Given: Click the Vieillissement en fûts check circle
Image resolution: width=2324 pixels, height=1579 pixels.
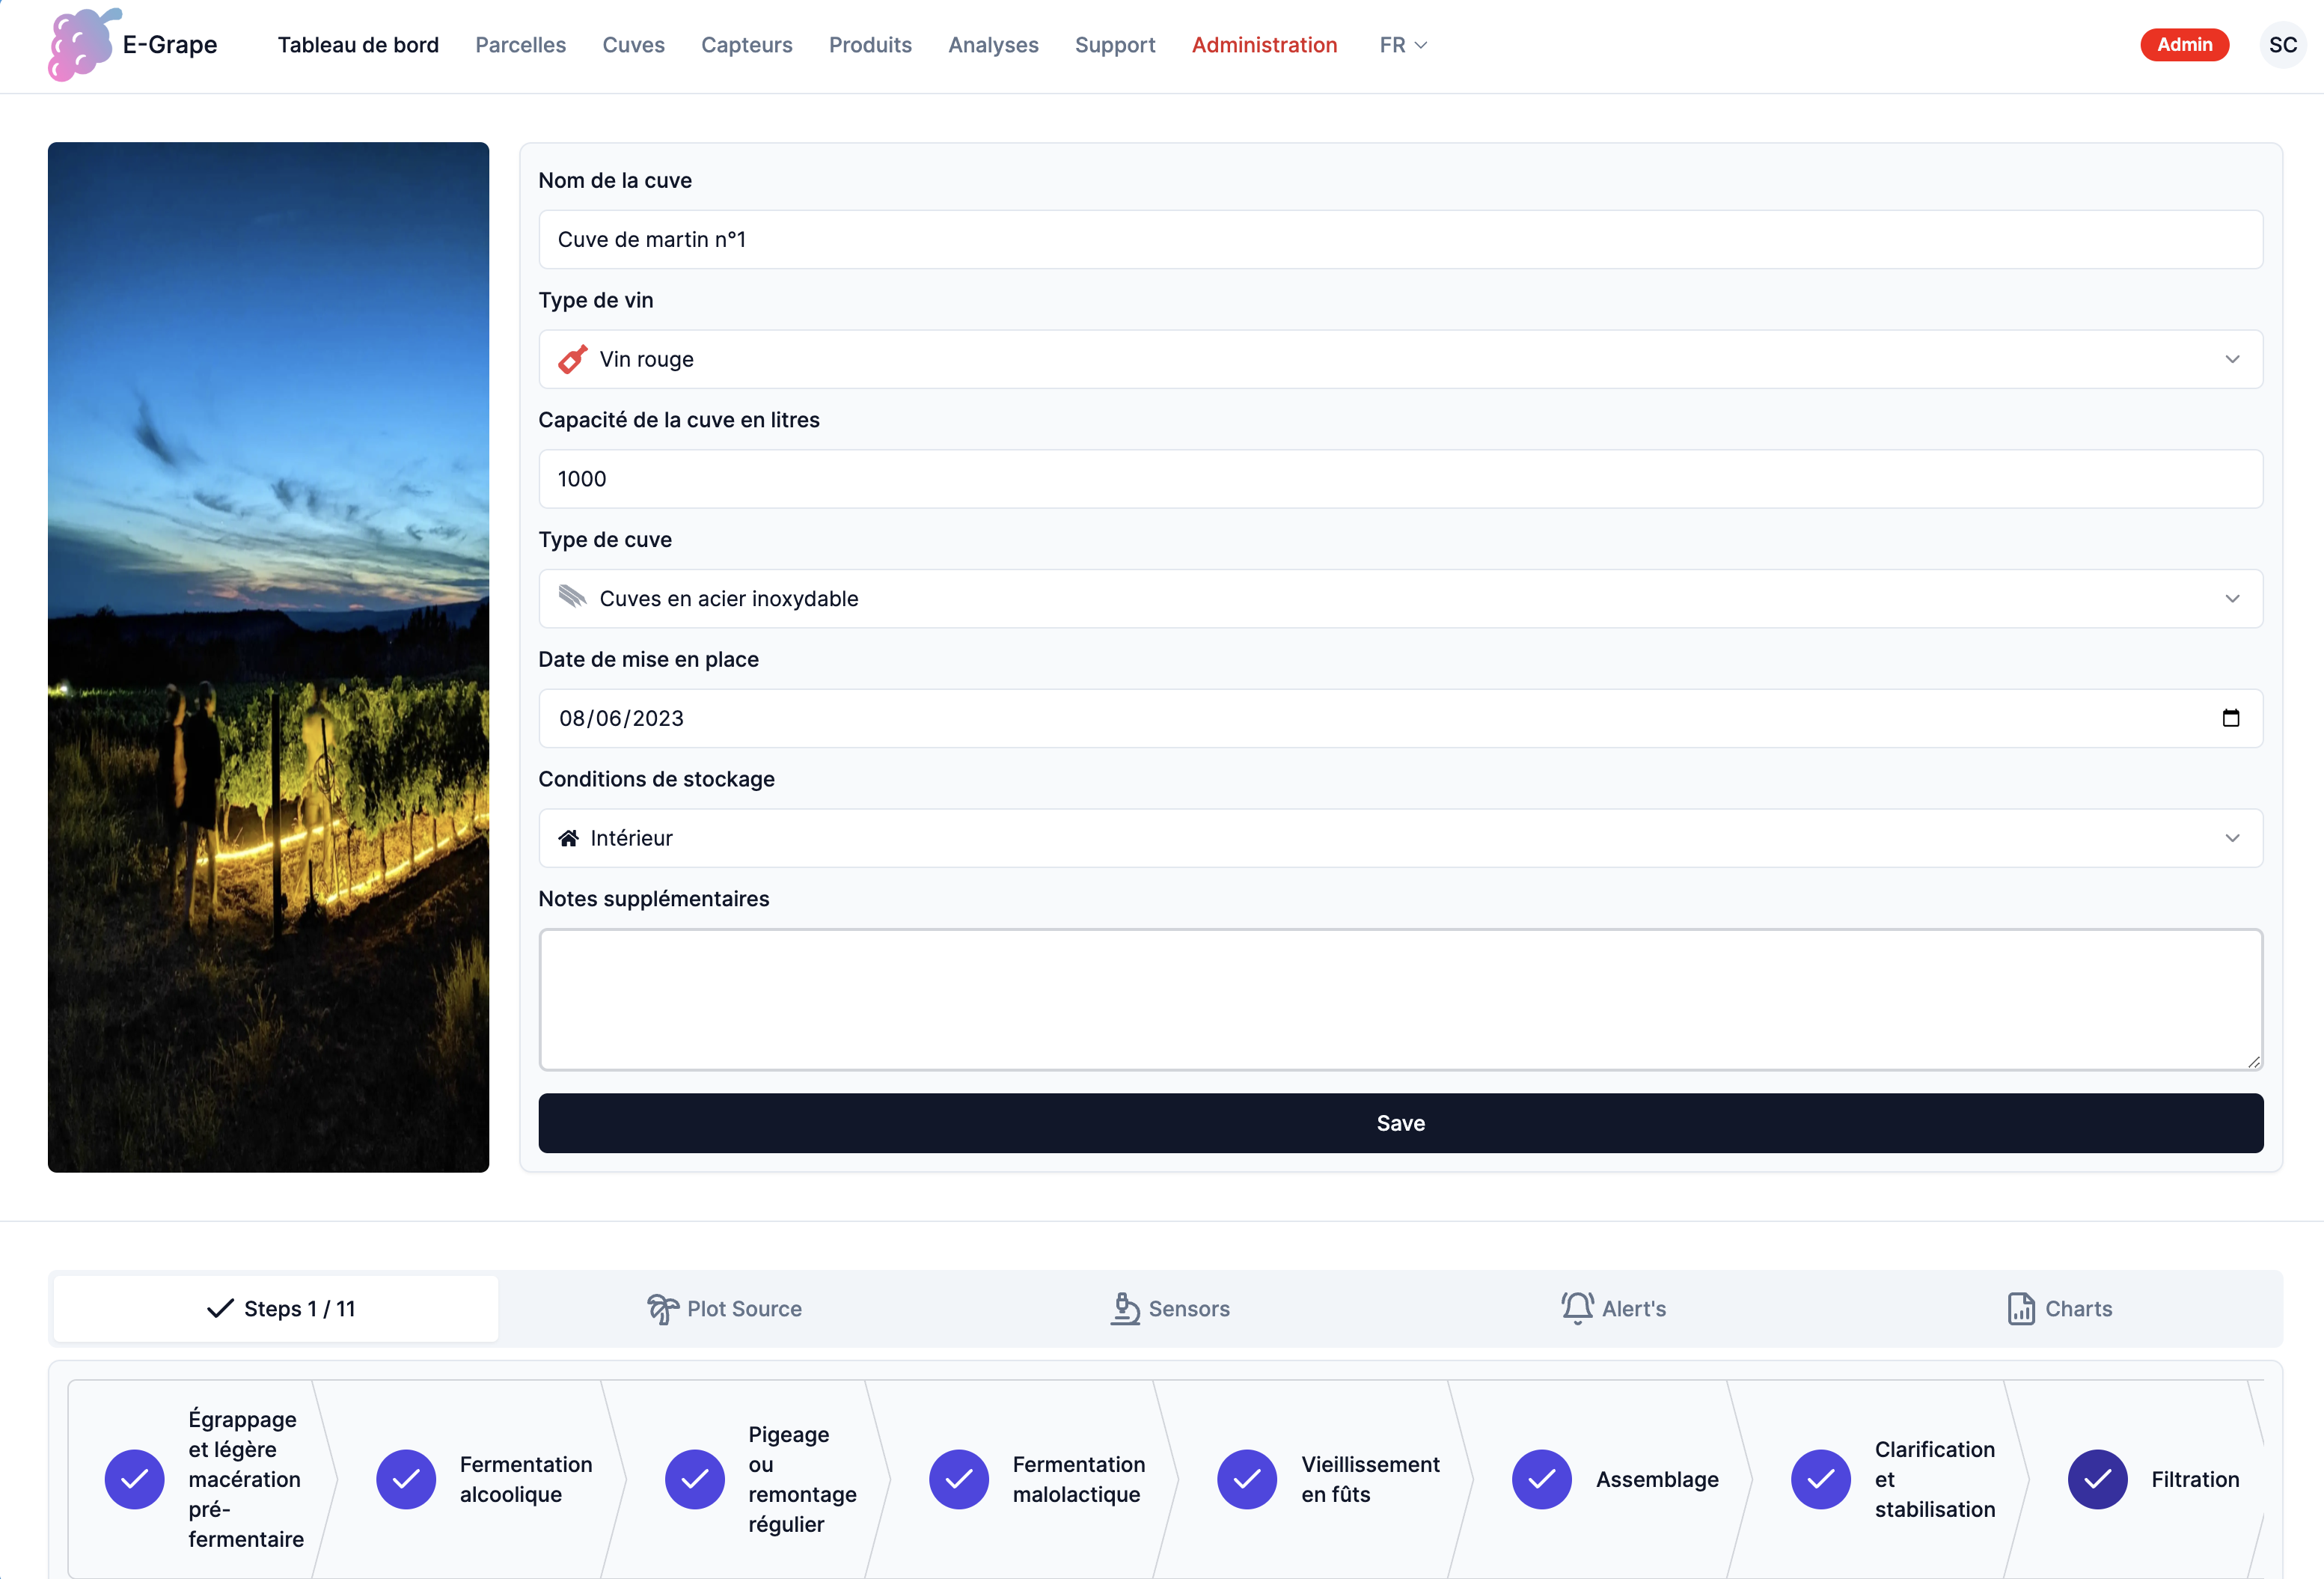Looking at the screenshot, I should [x=1247, y=1479].
